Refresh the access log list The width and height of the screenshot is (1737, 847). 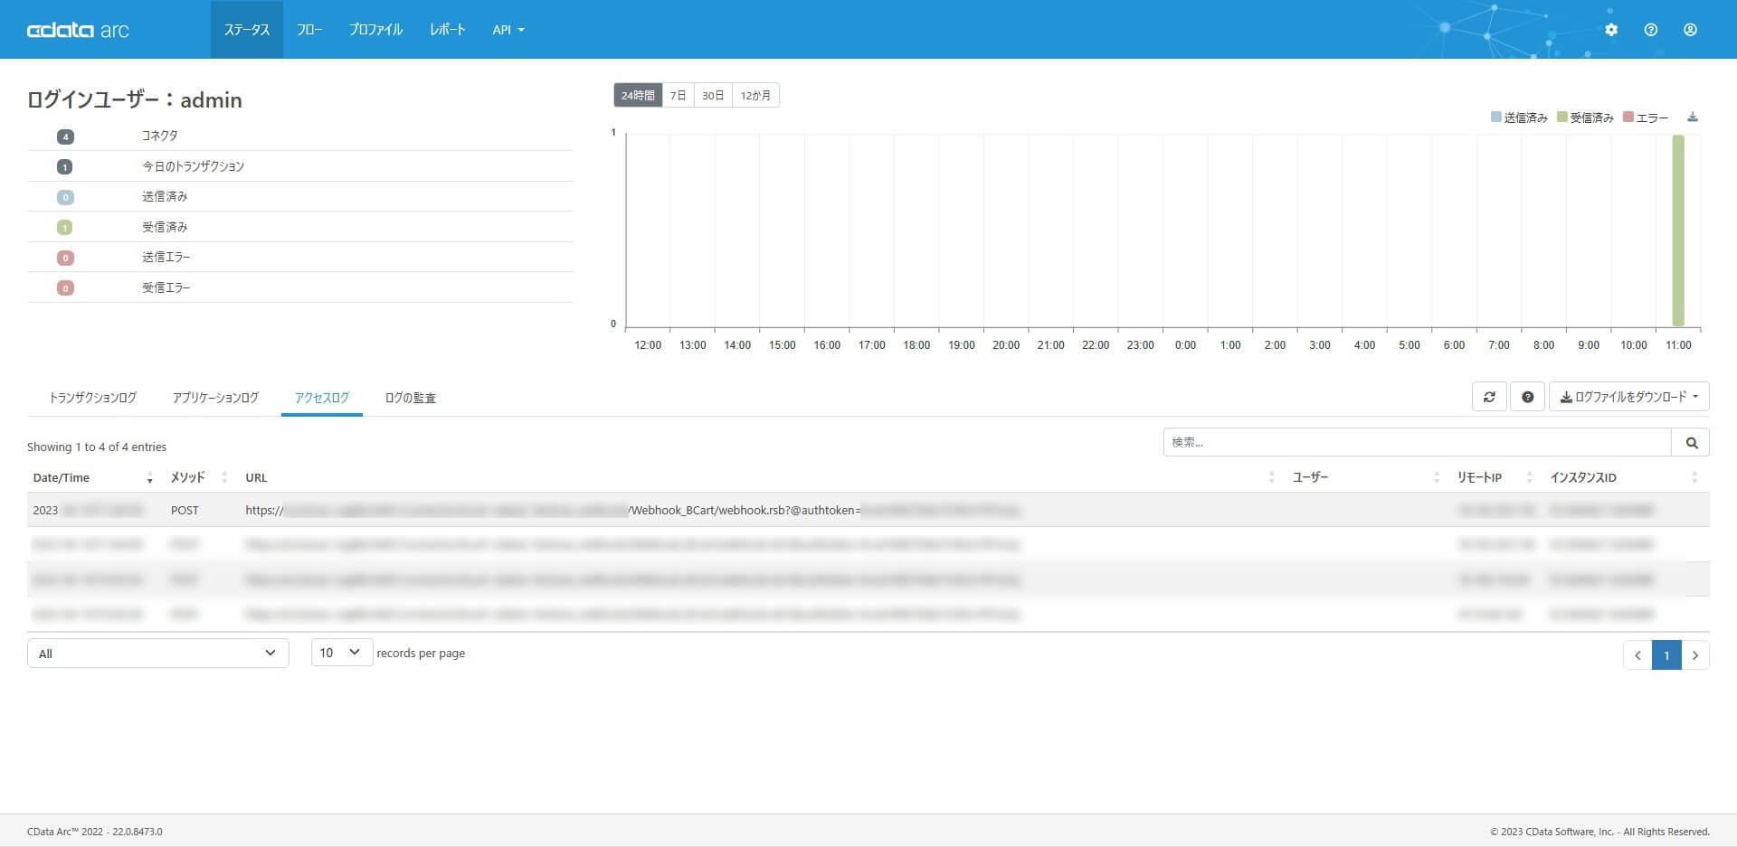(x=1489, y=397)
